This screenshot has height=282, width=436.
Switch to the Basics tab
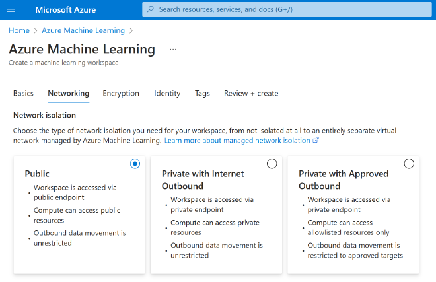point(23,93)
